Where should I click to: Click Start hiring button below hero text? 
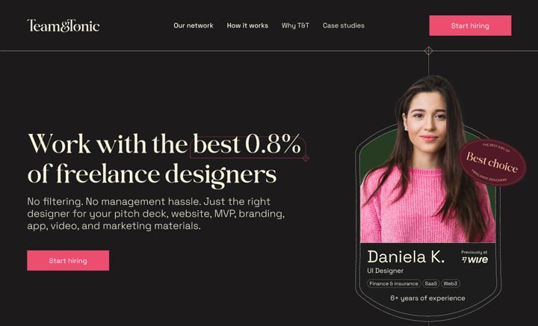(x=68, y=260)
